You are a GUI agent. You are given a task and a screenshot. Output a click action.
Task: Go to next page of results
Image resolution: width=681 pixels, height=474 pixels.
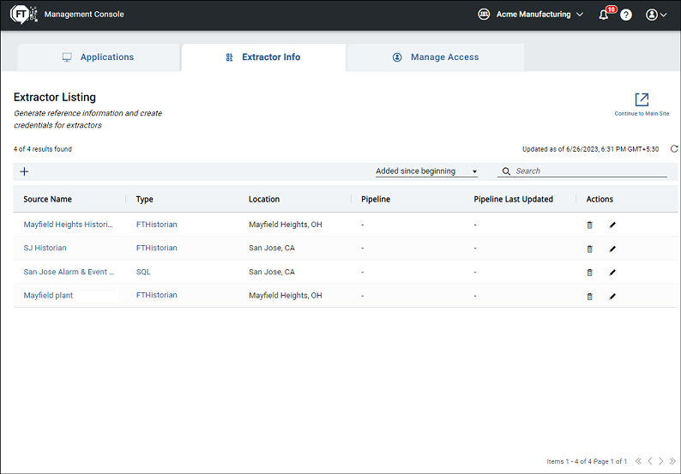[661, 461]
